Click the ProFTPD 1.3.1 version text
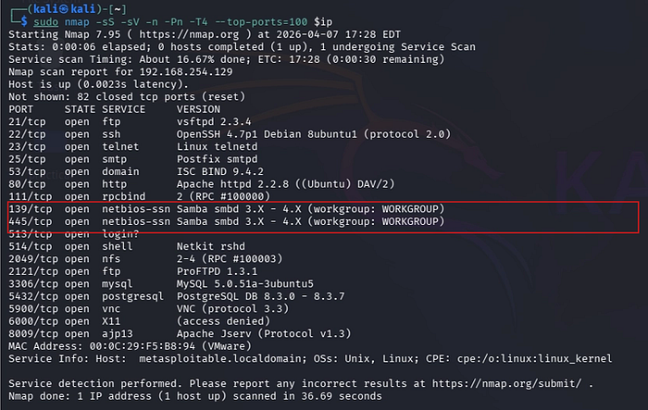The height and width of the screenshot is (410, 648). click(217, 271)
